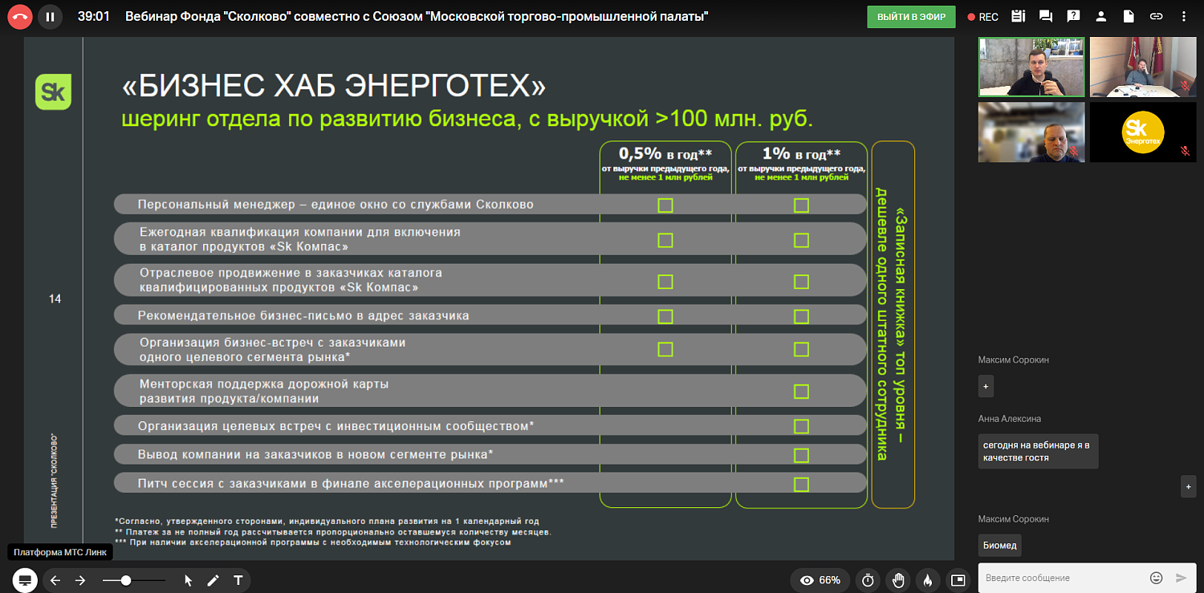Click 1% checkbox for Менторская поддержка row

click(801, 392)
